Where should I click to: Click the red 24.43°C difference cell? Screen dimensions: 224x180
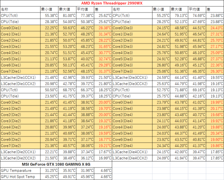click(x=215, y=28)
